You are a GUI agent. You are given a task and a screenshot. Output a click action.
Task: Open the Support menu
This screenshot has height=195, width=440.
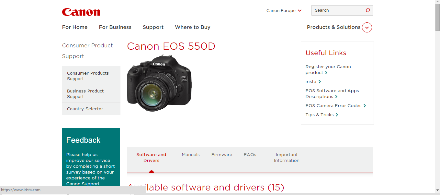153,27
